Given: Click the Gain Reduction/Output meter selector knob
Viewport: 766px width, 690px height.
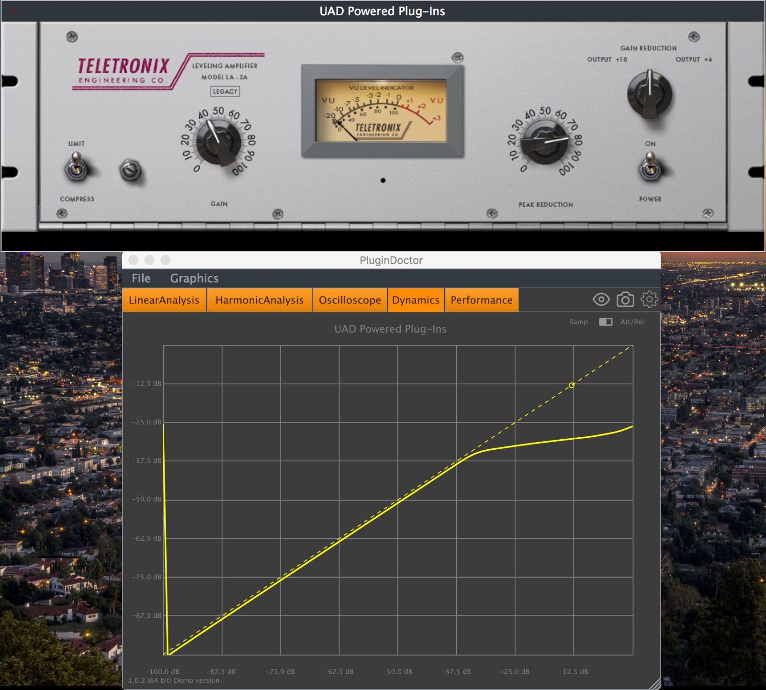Looking at the screenshot, I should click(650, 94).
